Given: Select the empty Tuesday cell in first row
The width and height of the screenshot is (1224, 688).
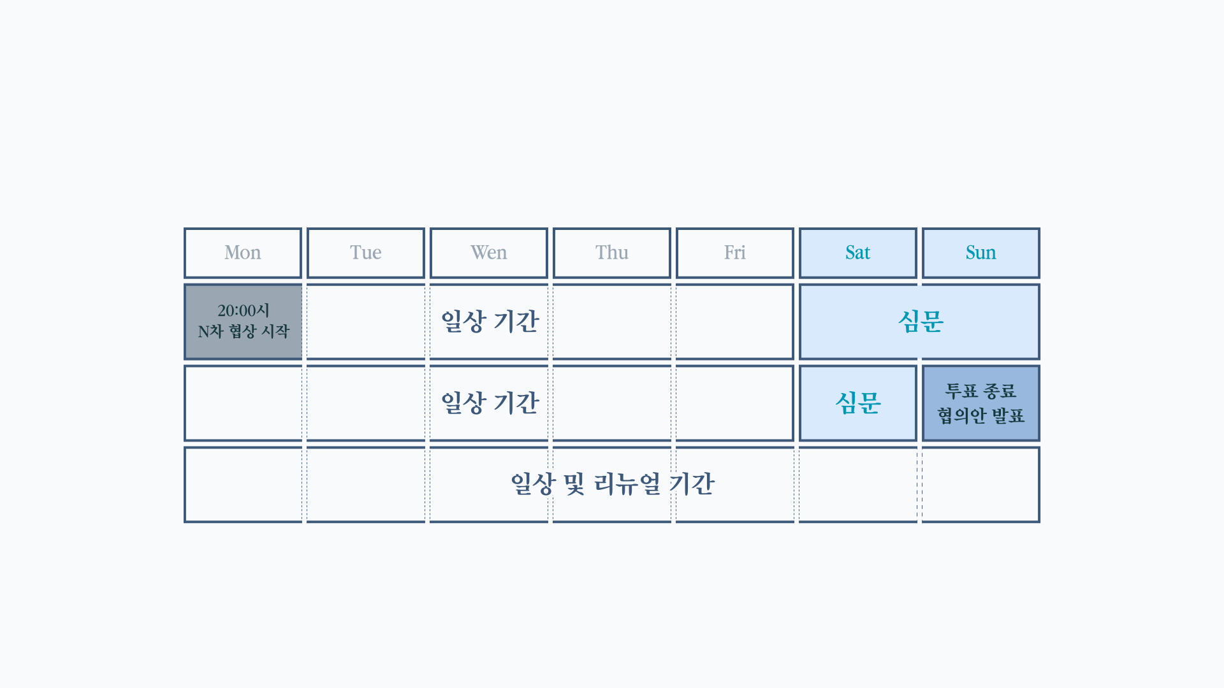Looking at the screenshot, I should pos(366,322).
